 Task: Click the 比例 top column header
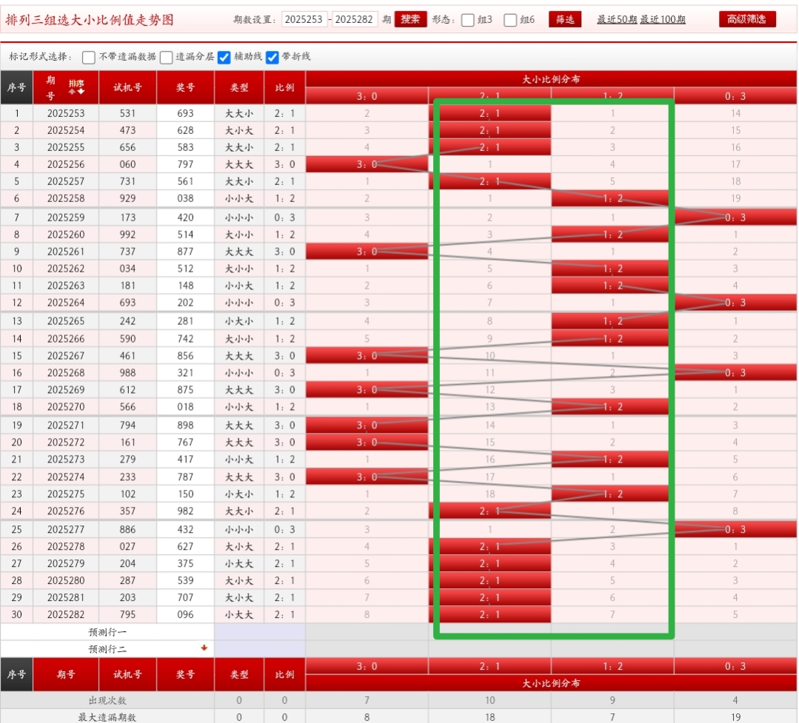tap(284, 87)
